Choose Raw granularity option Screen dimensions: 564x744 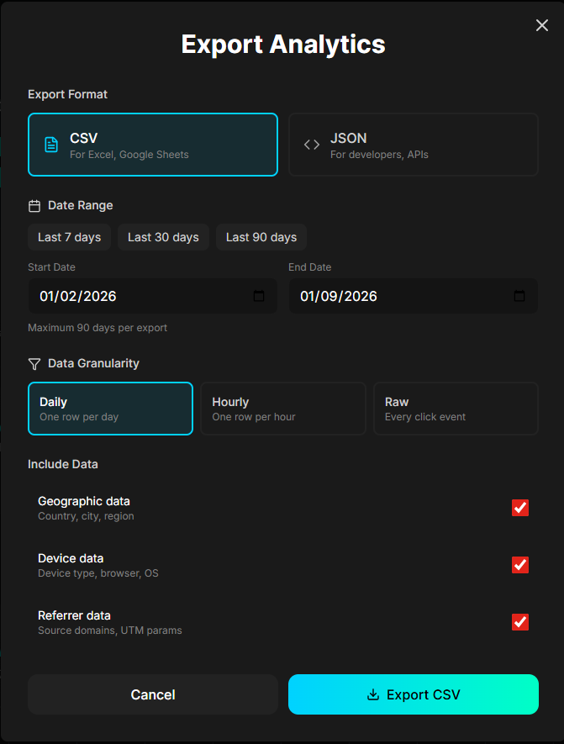click(x=456, y=409)
